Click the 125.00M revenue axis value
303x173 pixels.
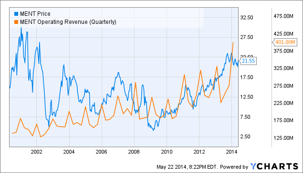click(x=283, y=138)
